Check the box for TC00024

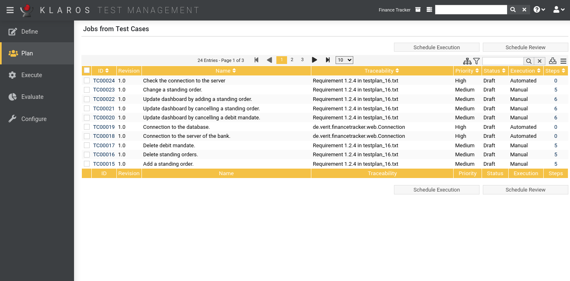point(87,80)
